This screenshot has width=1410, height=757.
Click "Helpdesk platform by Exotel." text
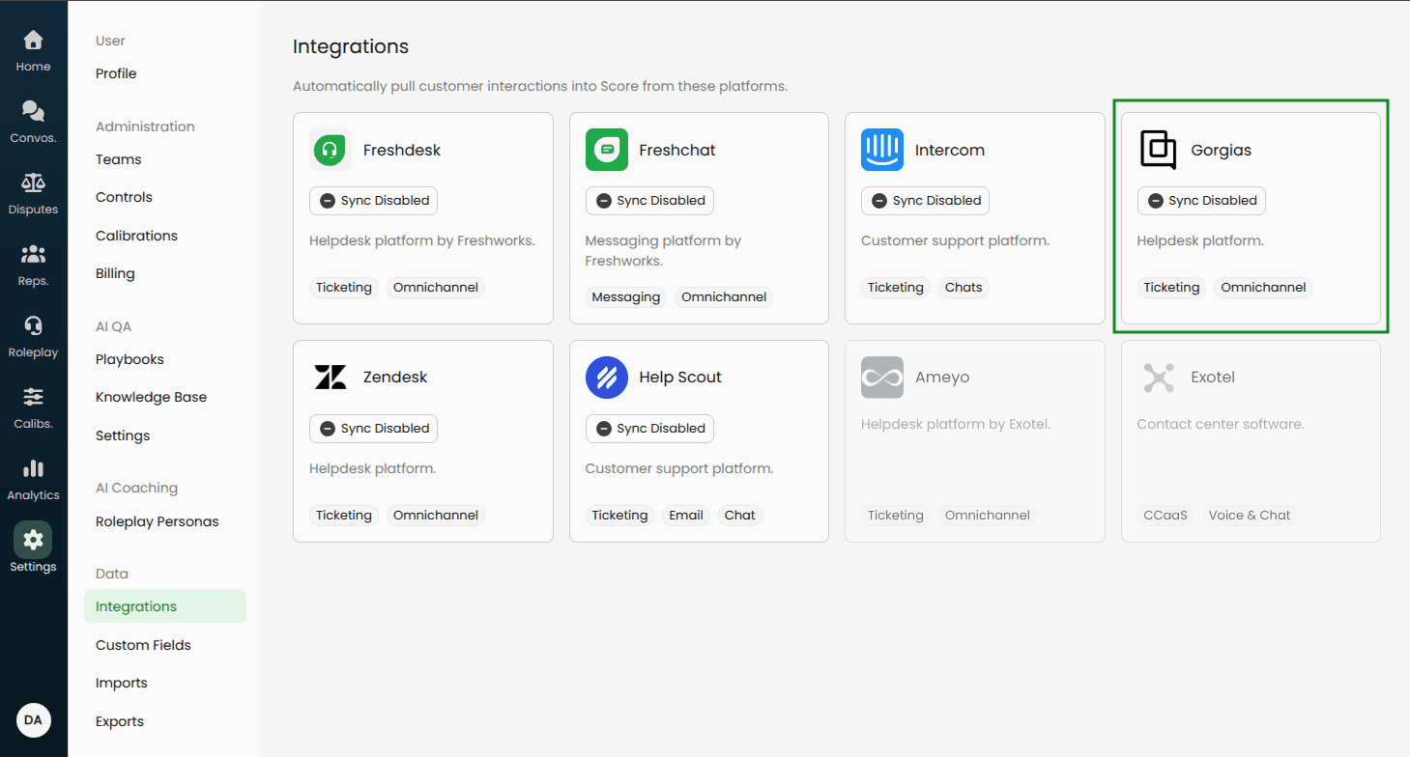tap(956, 424)
